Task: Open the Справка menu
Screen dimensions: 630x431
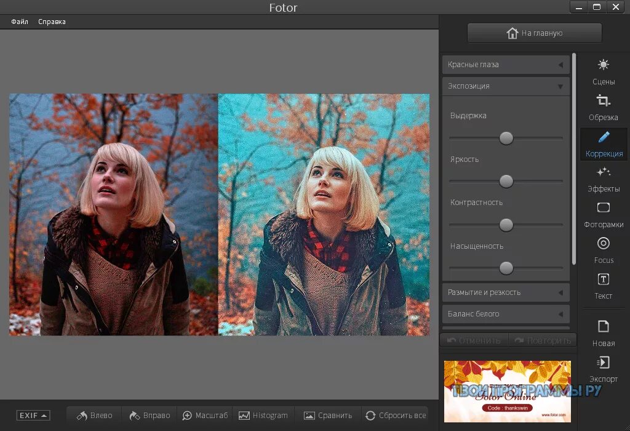Action: [x=52, y=22]
